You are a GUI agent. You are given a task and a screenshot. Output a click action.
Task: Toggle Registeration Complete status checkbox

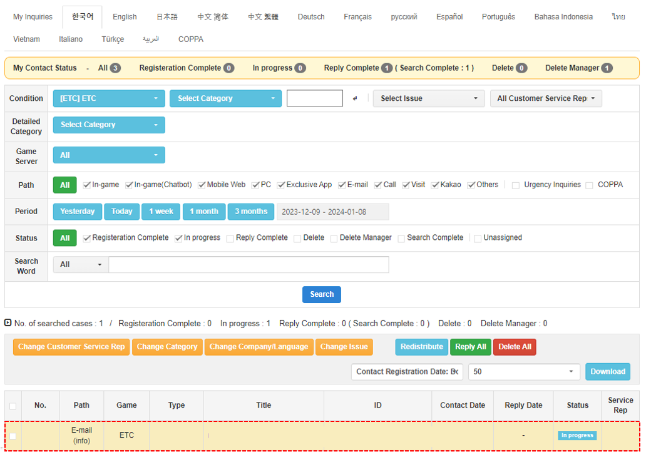(x=86, y=238)
